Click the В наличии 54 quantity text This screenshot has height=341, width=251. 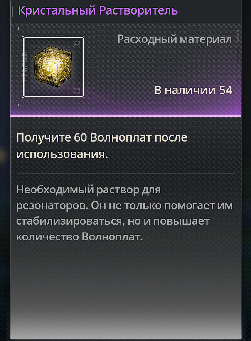pos(193,90)
